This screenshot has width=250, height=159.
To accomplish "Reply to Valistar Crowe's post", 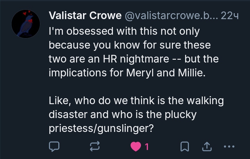I will point(54,147).
